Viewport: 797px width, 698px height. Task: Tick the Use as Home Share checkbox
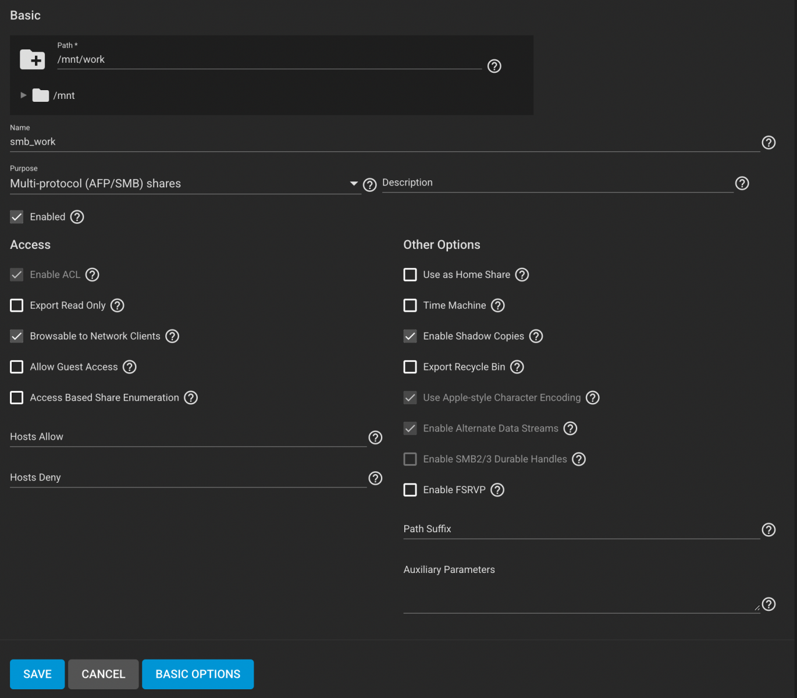click(410, 275)
